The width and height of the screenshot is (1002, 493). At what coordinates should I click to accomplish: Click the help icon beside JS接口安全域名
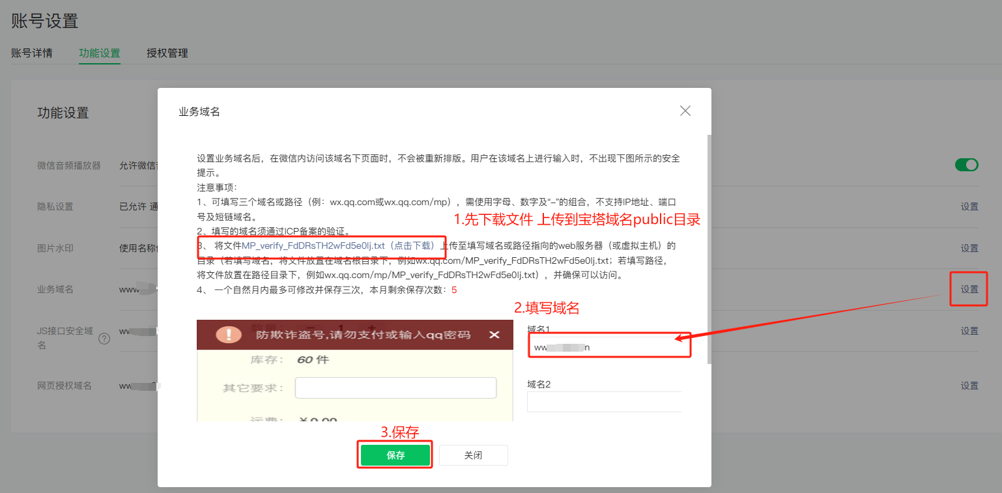click(x=104, y=339)
